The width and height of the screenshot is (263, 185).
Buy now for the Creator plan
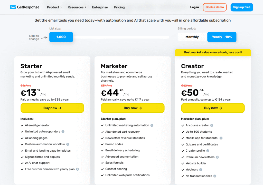pos(213,108)
